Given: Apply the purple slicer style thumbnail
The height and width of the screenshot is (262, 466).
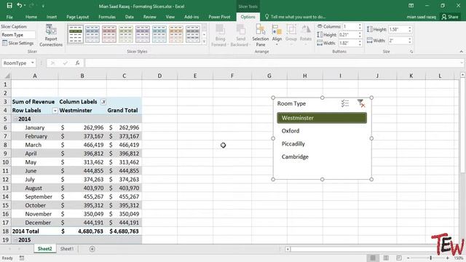Looking at the screenshot, I should pyautogui.click(x=143, y=34).
